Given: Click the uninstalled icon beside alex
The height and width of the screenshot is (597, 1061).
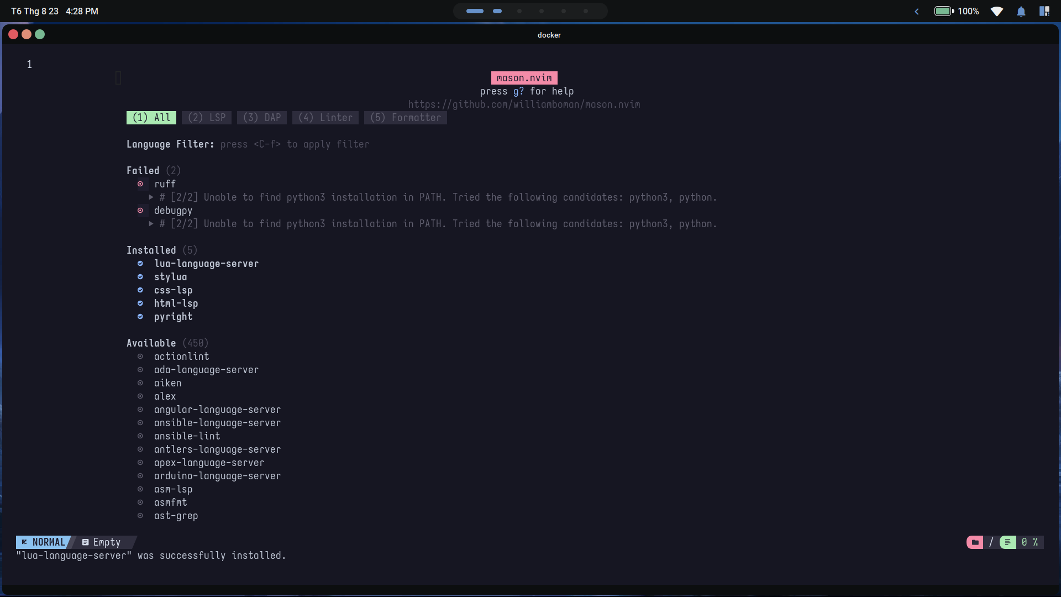Looking at the screenshot, I should 140,396.
